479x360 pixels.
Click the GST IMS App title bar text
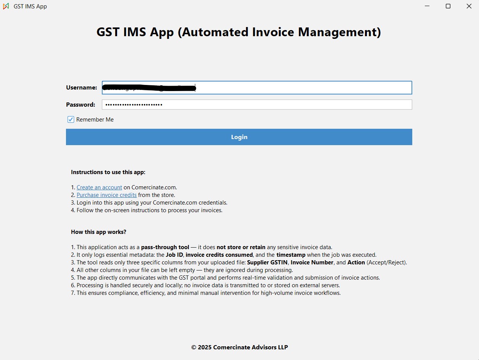pos(30,6)
